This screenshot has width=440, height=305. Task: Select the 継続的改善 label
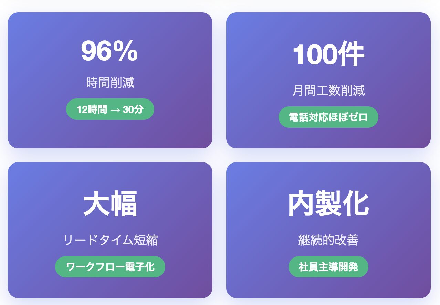(x=328, y=240)
